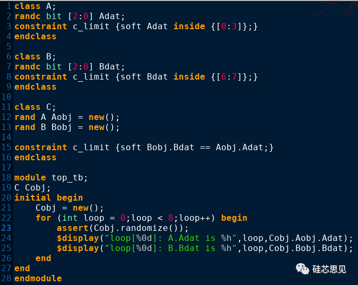
Task: Click line number 15 in the gutter
Action: 6,147
